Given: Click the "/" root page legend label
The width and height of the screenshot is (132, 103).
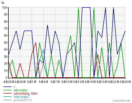Looking at the screenshot, I should (x=14, y=87).
